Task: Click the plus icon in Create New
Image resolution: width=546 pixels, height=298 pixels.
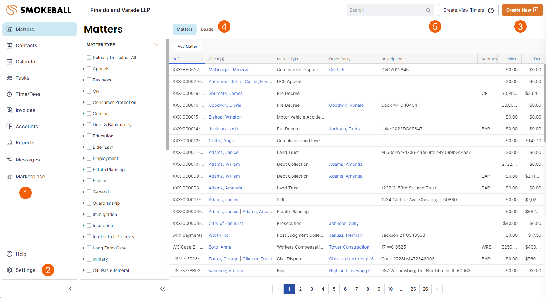Action: click(536, 10)
